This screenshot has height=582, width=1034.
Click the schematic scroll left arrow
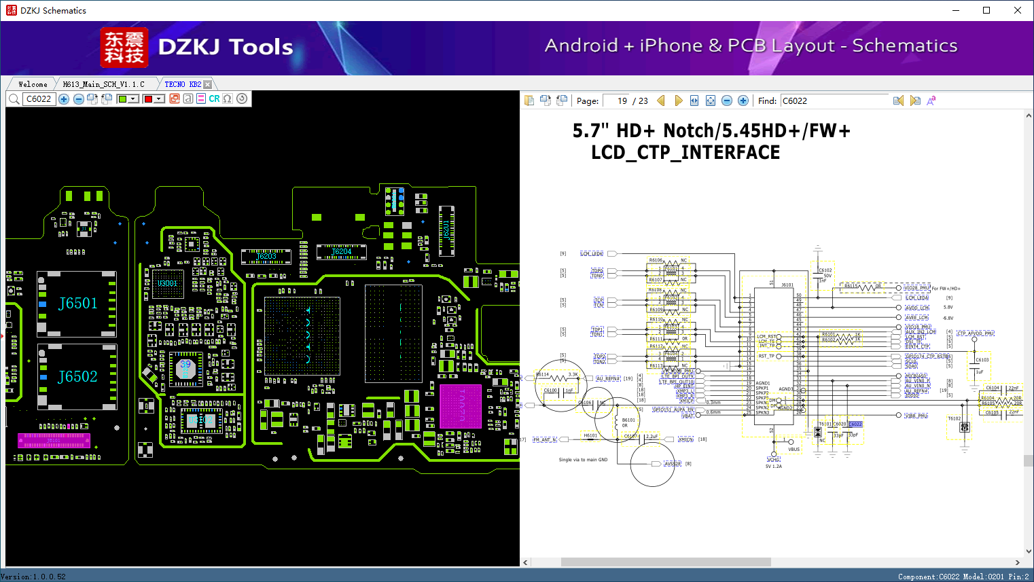click(525, 562)
